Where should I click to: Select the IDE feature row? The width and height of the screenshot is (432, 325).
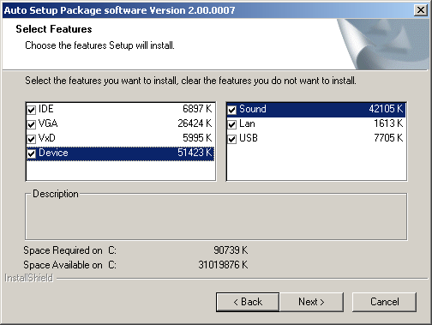pyautogui.click(x=120, y=109)
